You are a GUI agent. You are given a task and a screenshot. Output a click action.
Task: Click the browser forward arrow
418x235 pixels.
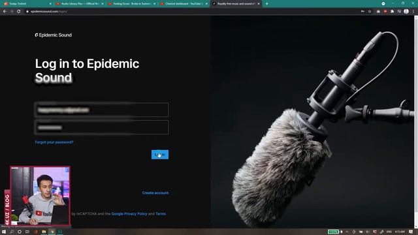coord(12,12)
